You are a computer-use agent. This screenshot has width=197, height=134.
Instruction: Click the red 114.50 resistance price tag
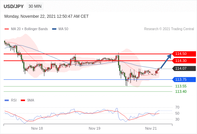[x=184, y=54]
